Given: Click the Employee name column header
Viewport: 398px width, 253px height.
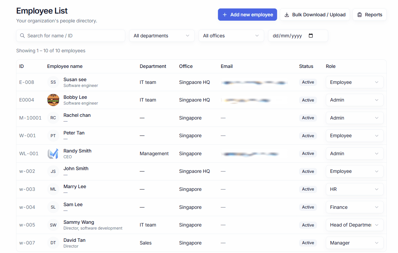Looking at the screenshot, I should 65,66.
